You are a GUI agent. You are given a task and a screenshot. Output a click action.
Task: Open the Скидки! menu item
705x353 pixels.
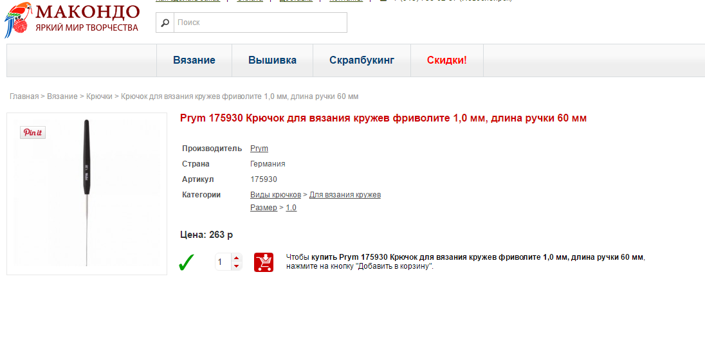pos(447,60)
